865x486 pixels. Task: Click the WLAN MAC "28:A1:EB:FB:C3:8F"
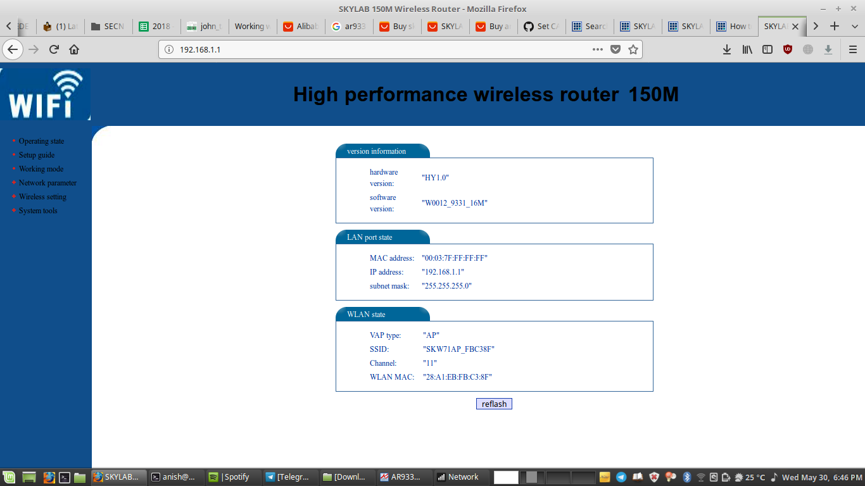457,377
